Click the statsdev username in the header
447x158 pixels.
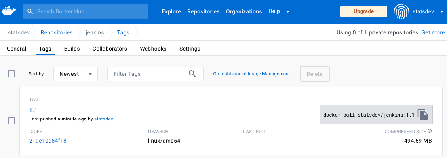pyautogui.click(x=423, y=11)
